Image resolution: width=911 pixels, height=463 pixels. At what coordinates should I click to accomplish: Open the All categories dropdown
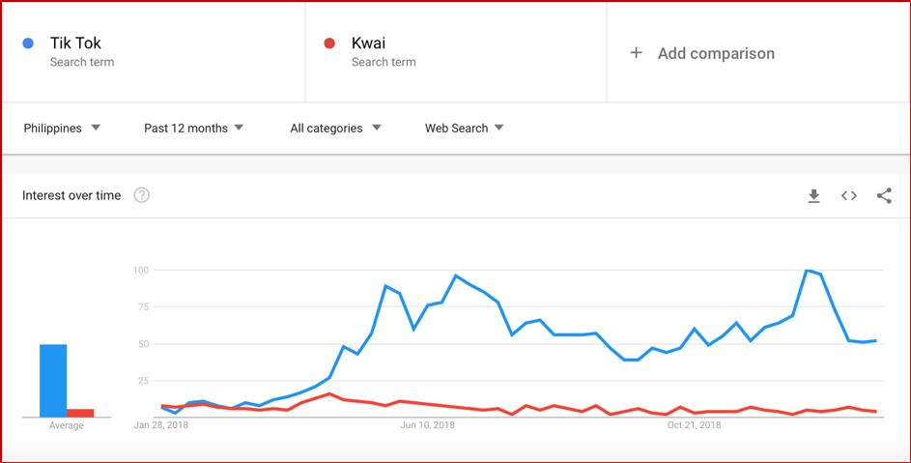point(335,128)
